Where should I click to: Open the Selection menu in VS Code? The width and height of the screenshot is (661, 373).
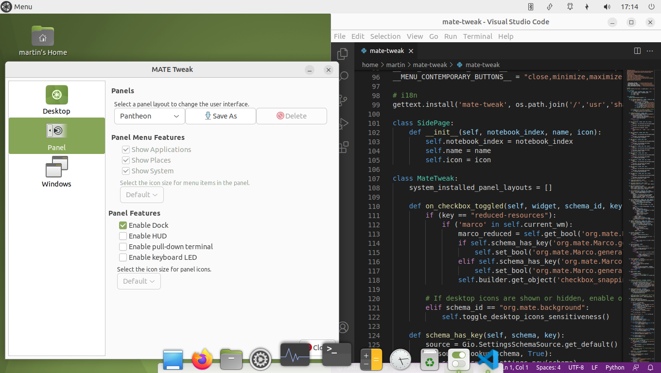[385, 36]
